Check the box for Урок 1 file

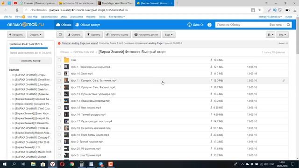pyautogui.click(x=59, y=67)
